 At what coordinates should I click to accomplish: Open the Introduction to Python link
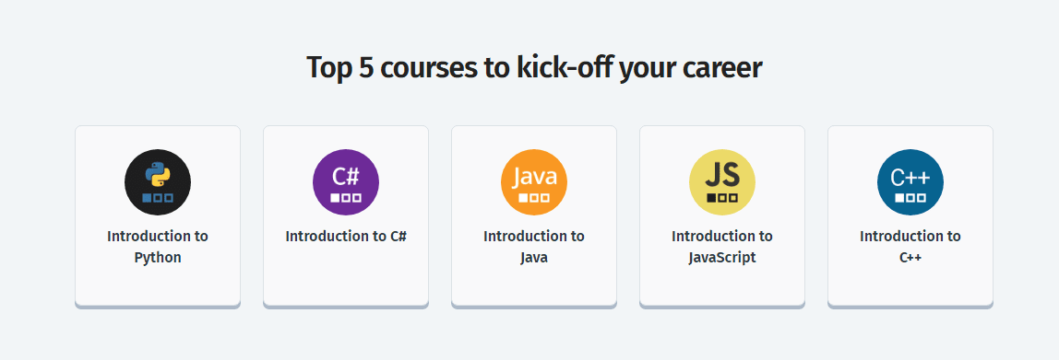[158, 247]
